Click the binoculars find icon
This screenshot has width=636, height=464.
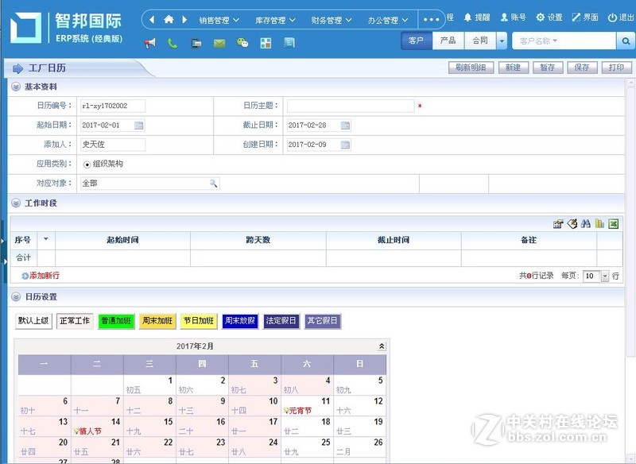(585, 224)
